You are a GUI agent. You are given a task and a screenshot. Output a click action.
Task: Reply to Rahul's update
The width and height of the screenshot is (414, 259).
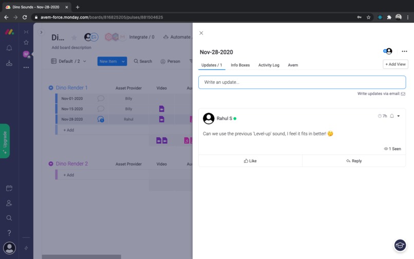click(354, 161)
